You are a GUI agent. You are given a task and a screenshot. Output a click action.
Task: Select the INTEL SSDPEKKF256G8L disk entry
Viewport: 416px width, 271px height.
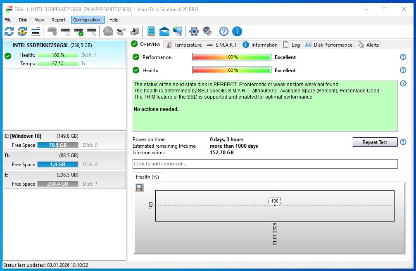[x=64, y=54]
